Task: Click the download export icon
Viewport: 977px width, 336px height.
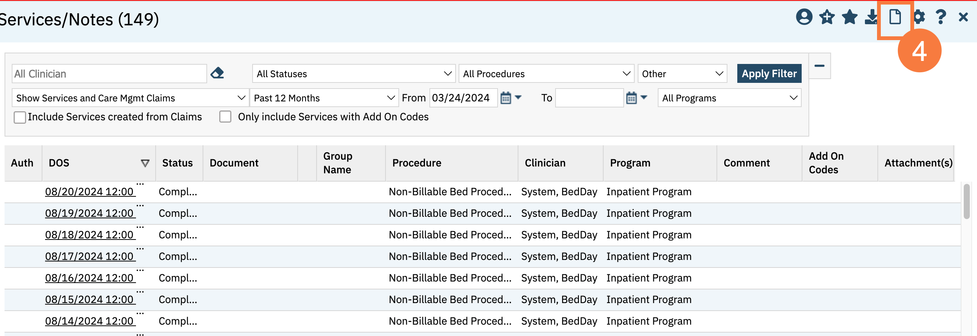Action: pos(871,17)
